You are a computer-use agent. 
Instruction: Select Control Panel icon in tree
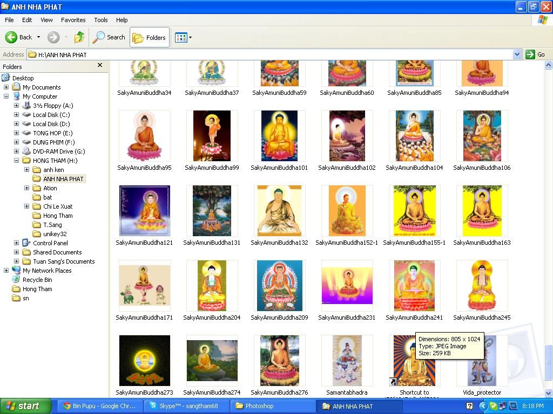click(x=26, y=243)
